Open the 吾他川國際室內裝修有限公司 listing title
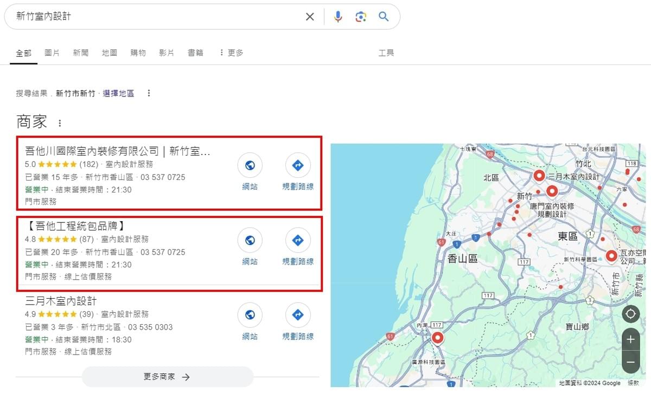This screenshot has width=651, height=399. tap(117, 151)
